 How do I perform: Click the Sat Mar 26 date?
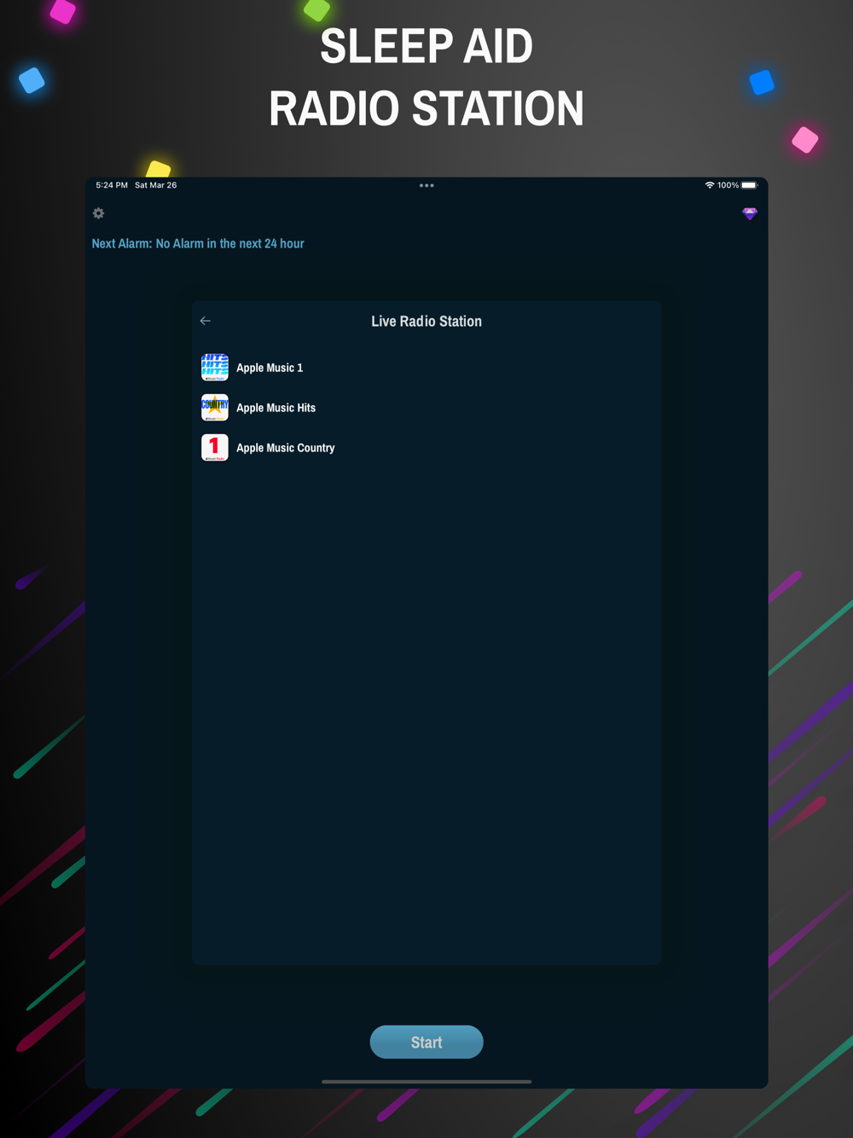point(155,185)
